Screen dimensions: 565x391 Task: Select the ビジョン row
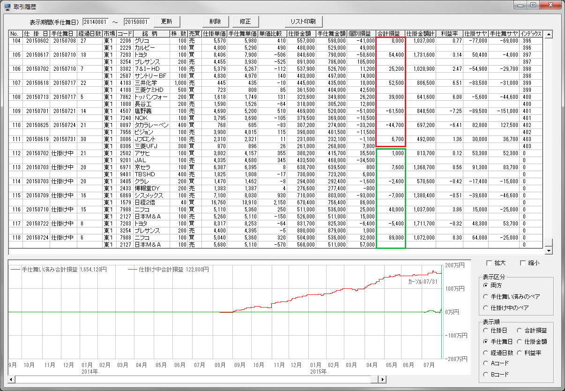coord(276,132)
